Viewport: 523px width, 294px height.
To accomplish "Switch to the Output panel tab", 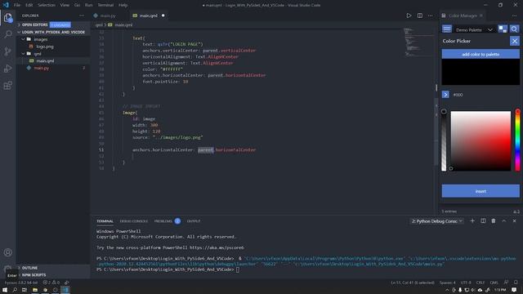I will 194,221.
